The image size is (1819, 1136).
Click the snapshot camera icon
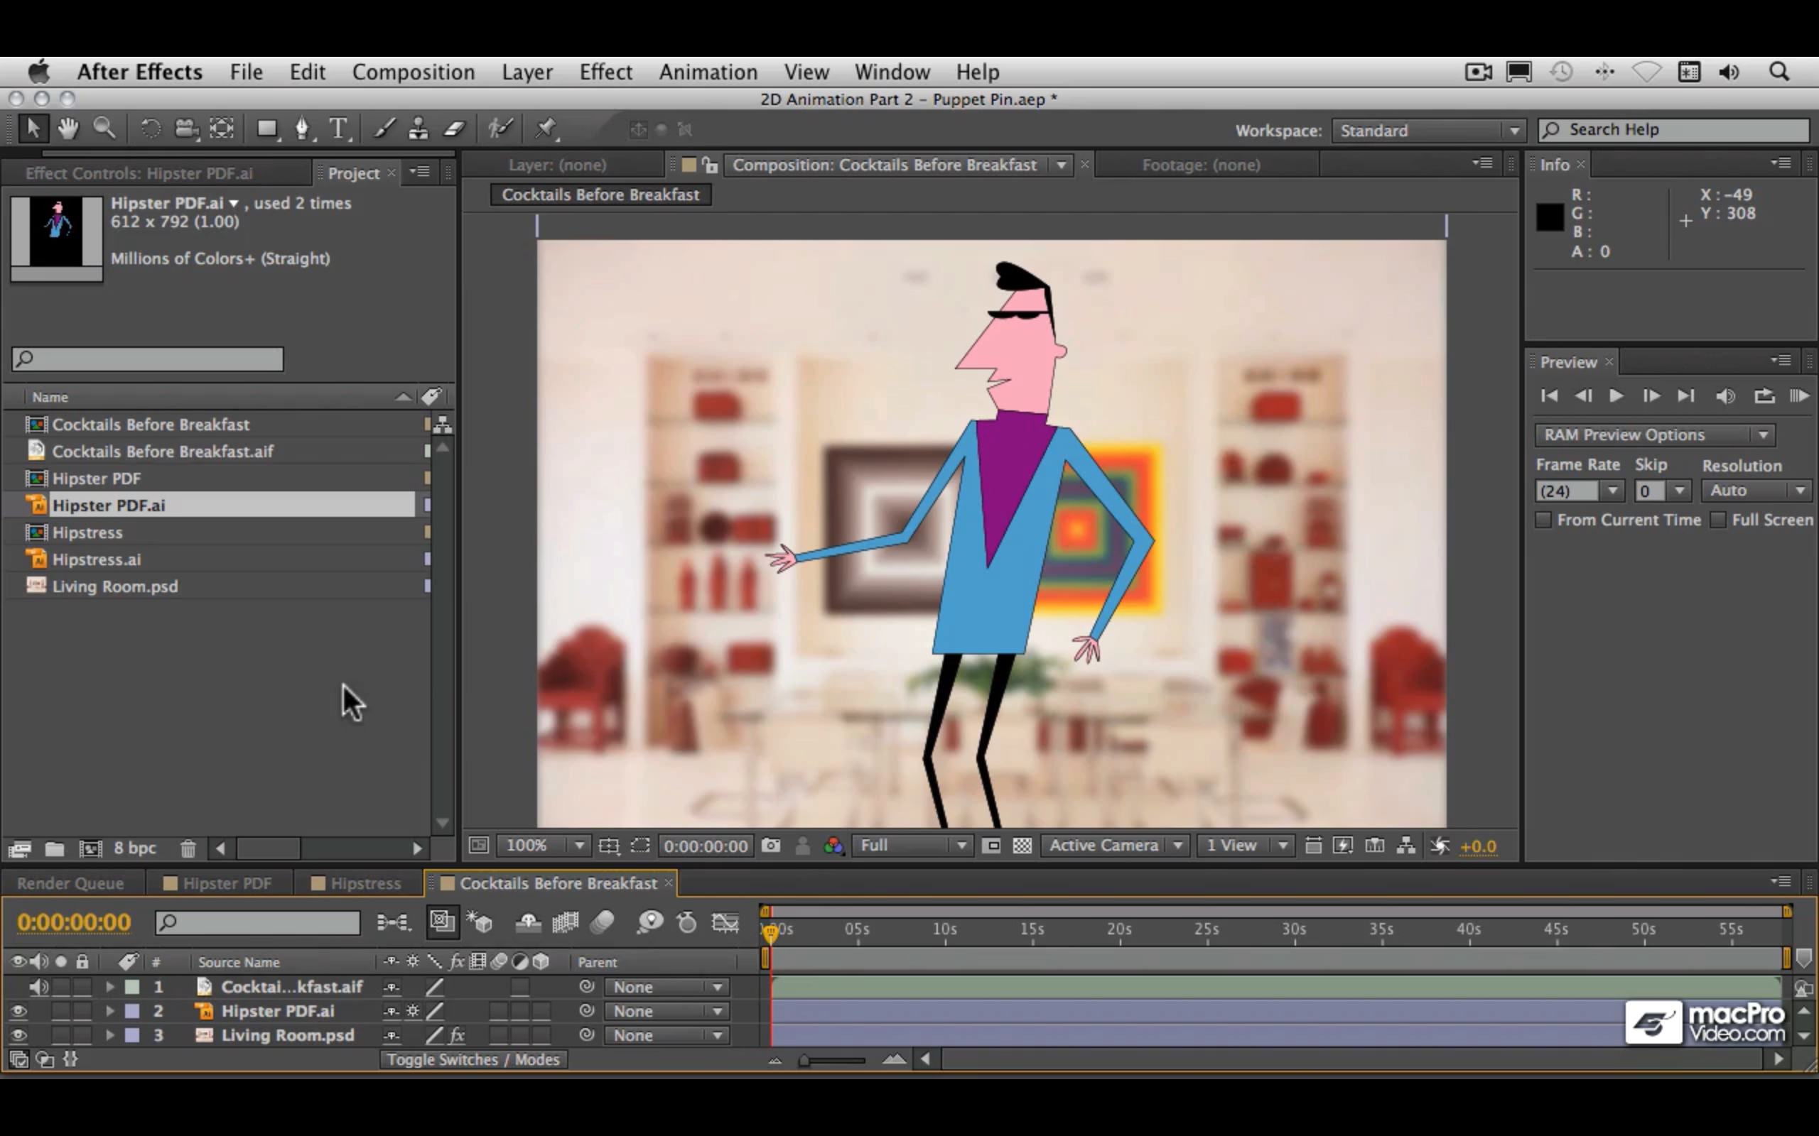pyautogui.click(x=771, y=845)
